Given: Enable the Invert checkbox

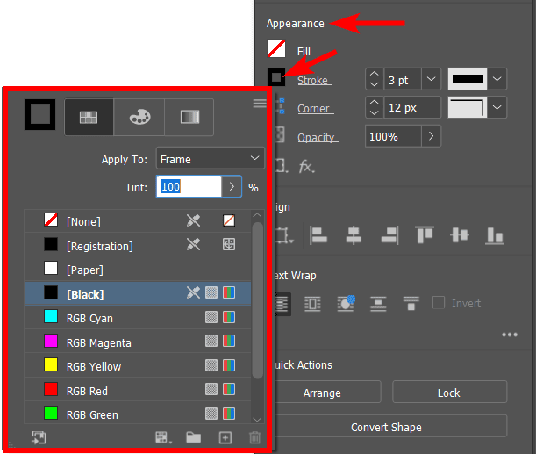Looking at the screenshot, I should pyautogui.click(x=439, y=304).
